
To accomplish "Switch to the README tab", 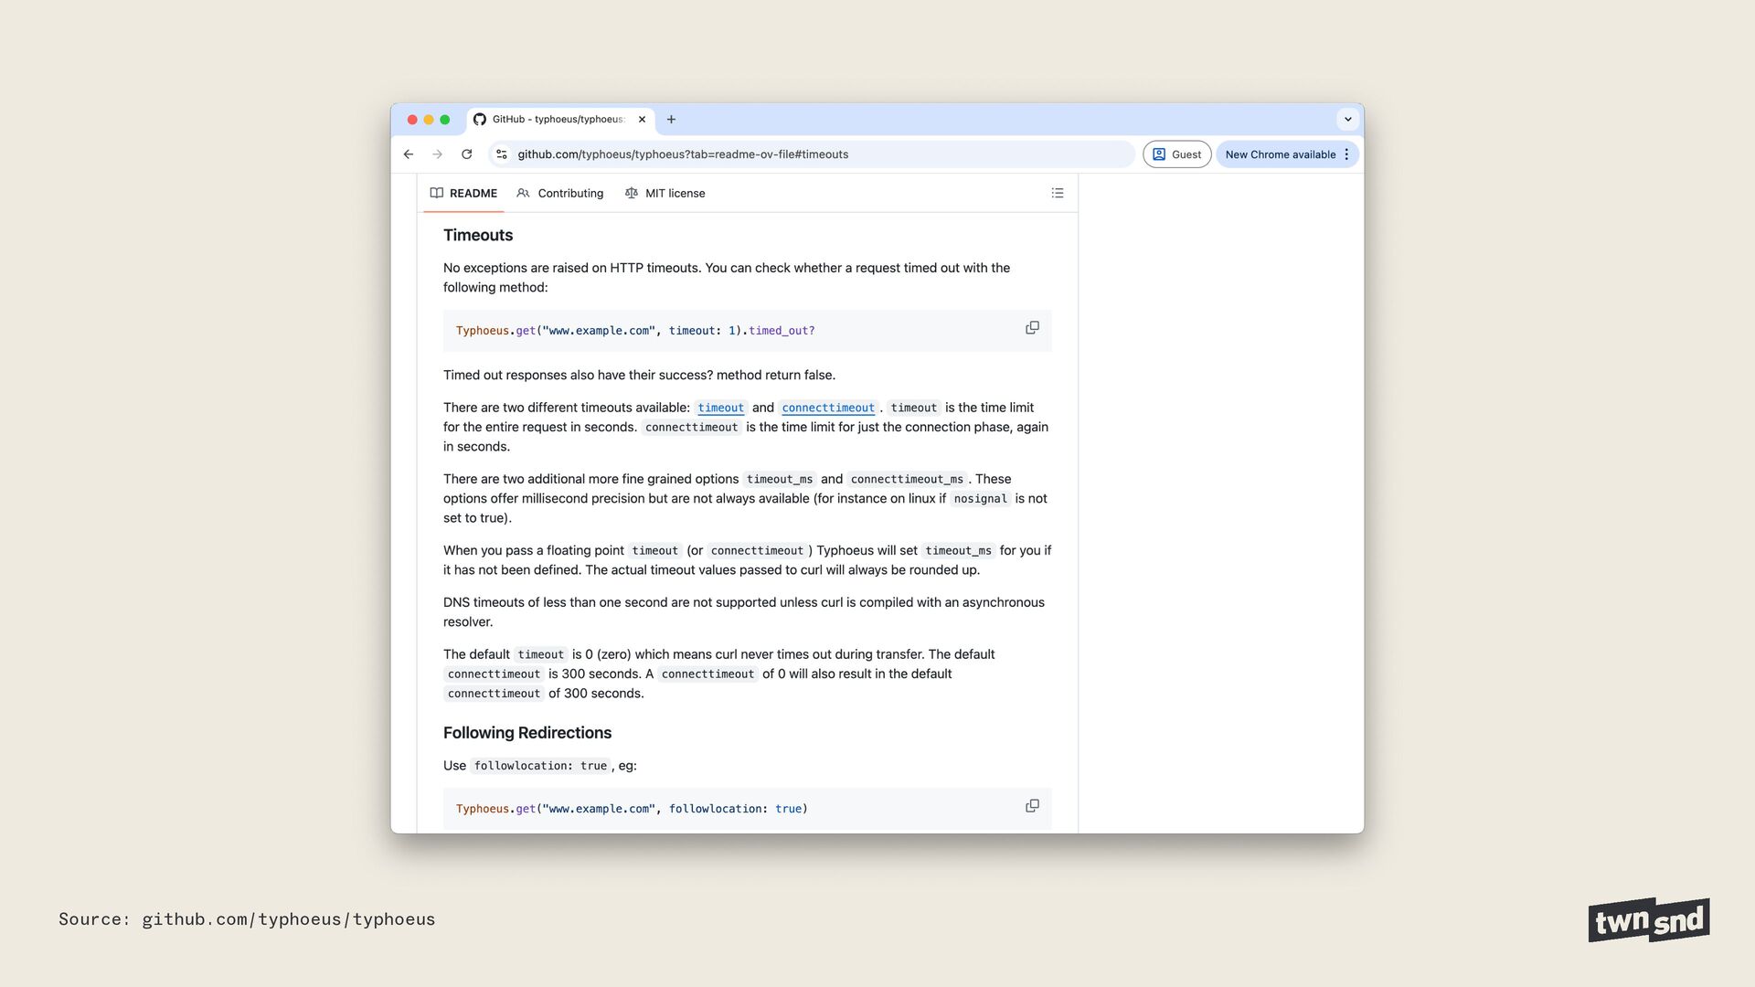I will (x=464, y=193).
